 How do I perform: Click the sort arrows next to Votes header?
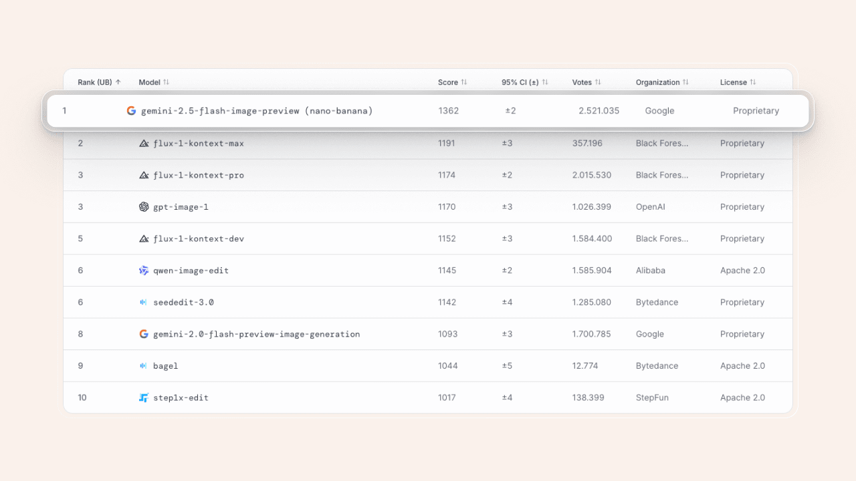coord(598,82)
